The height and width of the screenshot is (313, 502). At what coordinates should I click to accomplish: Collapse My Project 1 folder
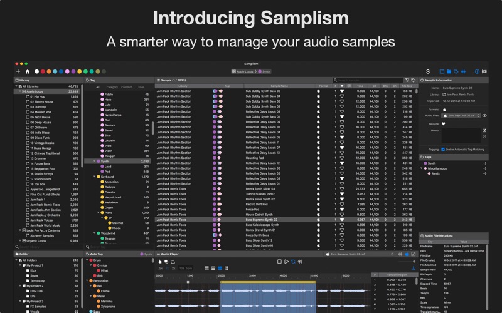[x=20, y=265]
